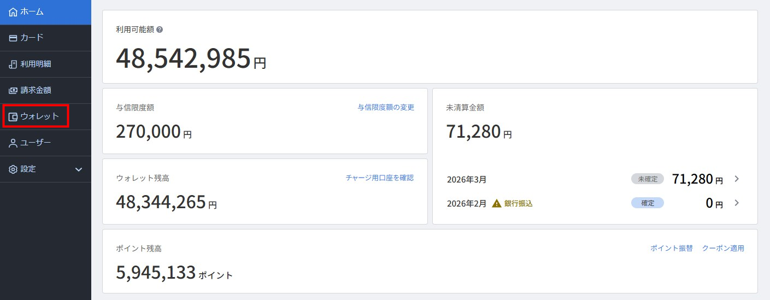Click the card icon beside カード
Image resolution: width=770 pixels, height=300 pixels.
click(x=13, y=38)
